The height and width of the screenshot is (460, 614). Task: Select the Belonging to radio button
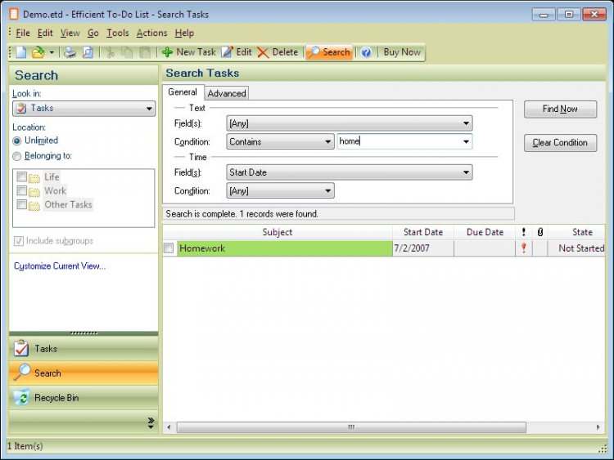click(17, 156)
